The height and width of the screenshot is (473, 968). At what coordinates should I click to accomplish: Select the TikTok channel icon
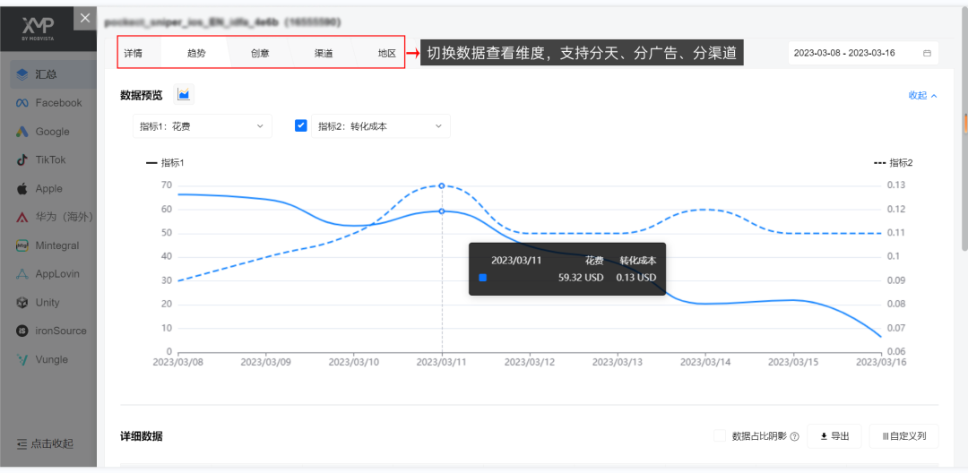coord(22,159)
